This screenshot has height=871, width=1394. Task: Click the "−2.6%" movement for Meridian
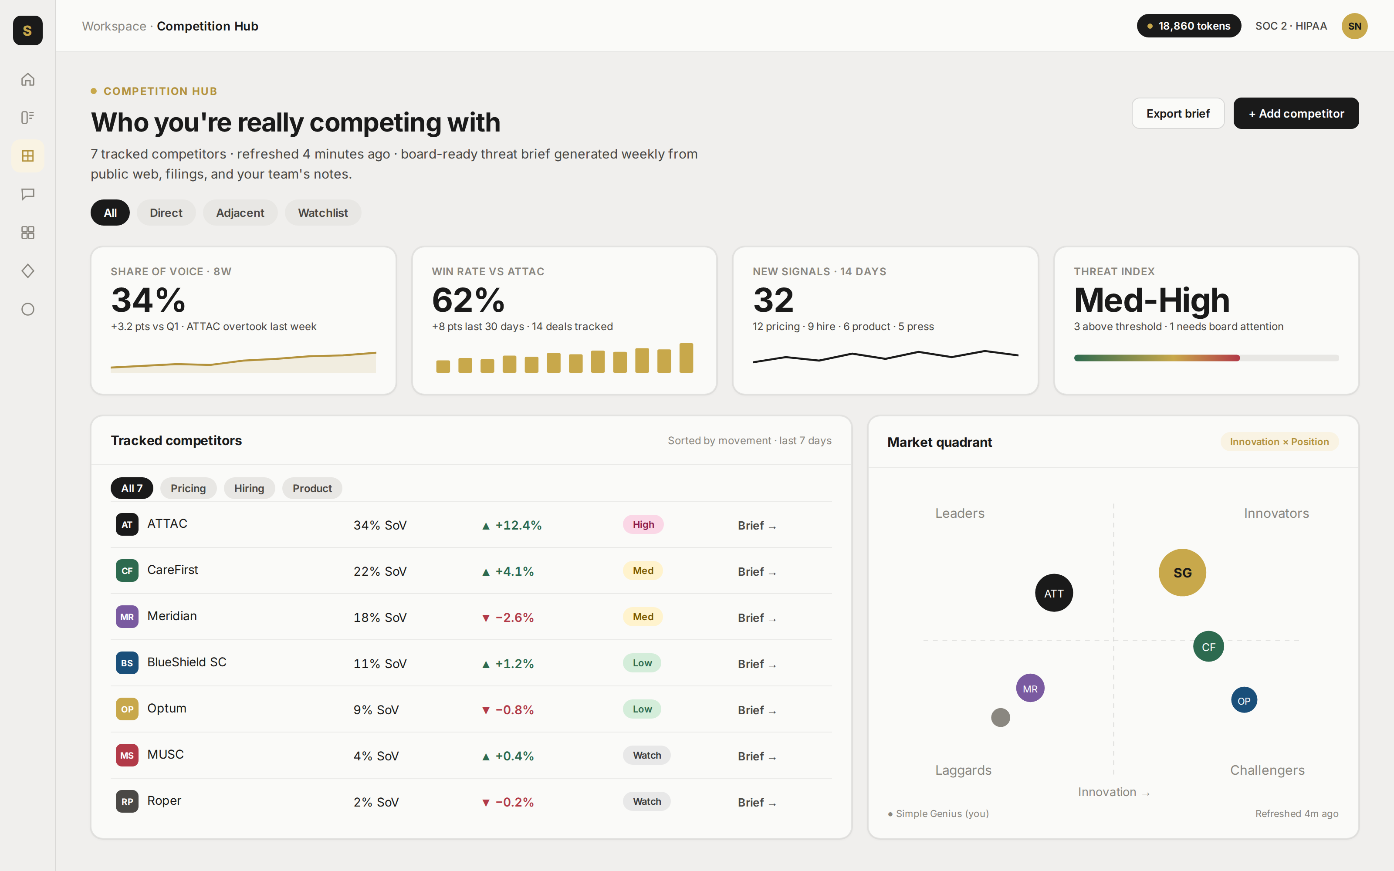coord(508,618)
